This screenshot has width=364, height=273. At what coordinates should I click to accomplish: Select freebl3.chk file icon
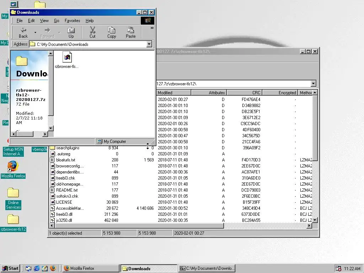point(53,178)
